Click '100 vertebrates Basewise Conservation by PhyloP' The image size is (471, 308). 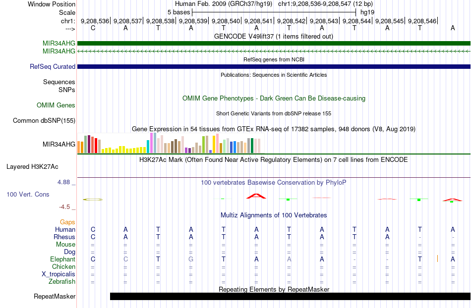pyautogui.click(x=274, y=182)
